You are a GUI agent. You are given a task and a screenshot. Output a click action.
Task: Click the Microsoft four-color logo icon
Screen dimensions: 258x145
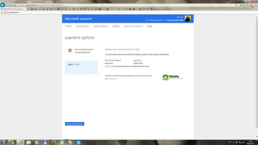click(x=70, y=50)
